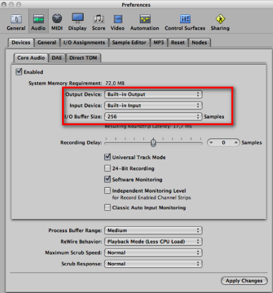Image resolution: width=273 pixels, height=293 pixels.
Task: Open the Score preferences icon
Action: [99, 22]
